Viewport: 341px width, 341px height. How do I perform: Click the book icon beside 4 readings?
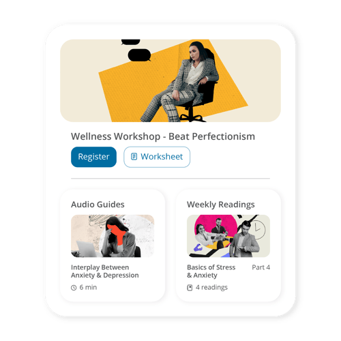click(x=190, y=288)
